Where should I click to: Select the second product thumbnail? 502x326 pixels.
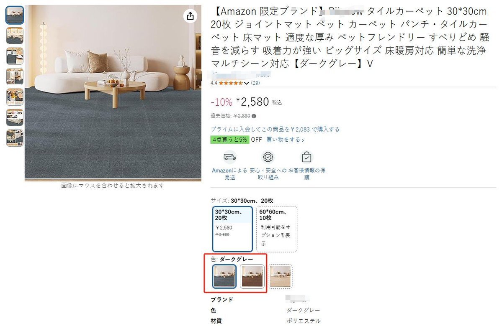[15, 36]
